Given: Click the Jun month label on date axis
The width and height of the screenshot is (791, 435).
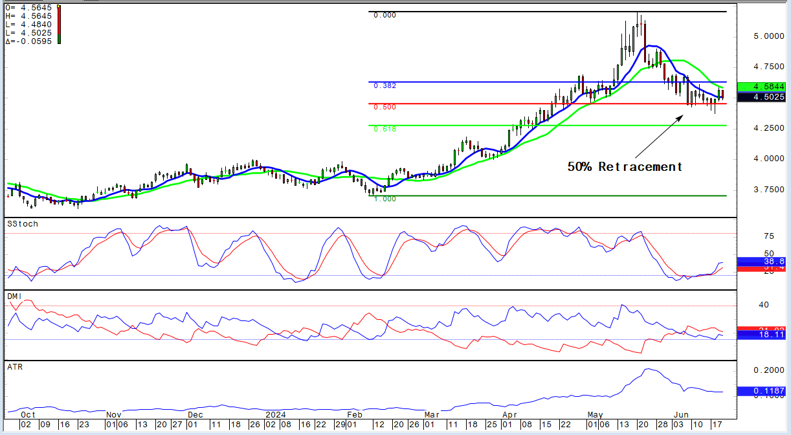Looking at the screenshot, I should (x=680, y=414).
